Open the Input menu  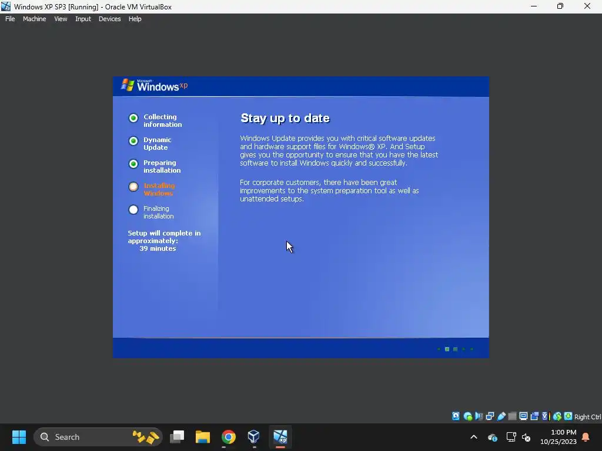(x=83, y=19)
